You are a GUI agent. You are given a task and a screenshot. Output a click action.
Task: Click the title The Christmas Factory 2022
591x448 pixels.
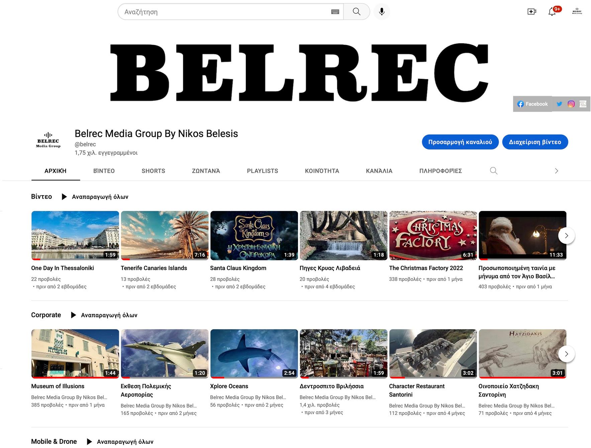tap(426, 268)
